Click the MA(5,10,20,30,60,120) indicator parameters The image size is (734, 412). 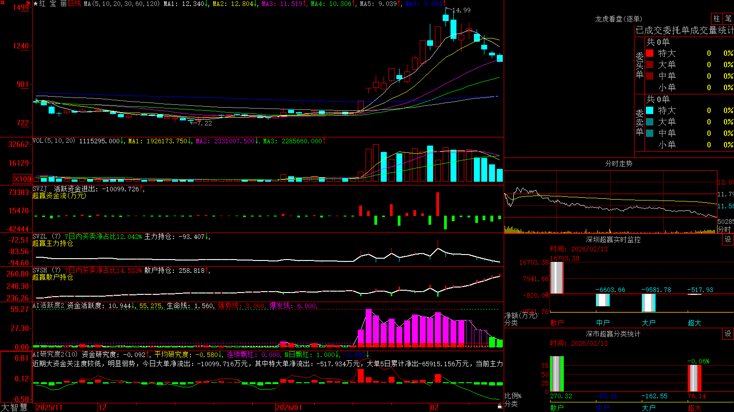click(x=122, y=4)
